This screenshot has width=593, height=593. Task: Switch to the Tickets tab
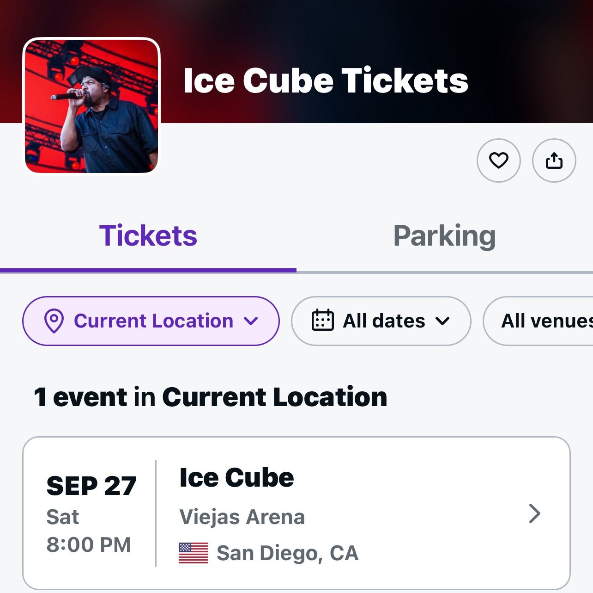pos(148,236)
